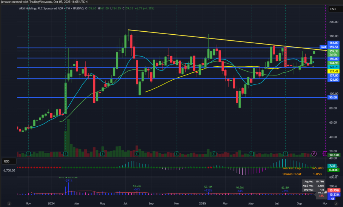Click the Avg Vol: row

click(x=314, y=181)
